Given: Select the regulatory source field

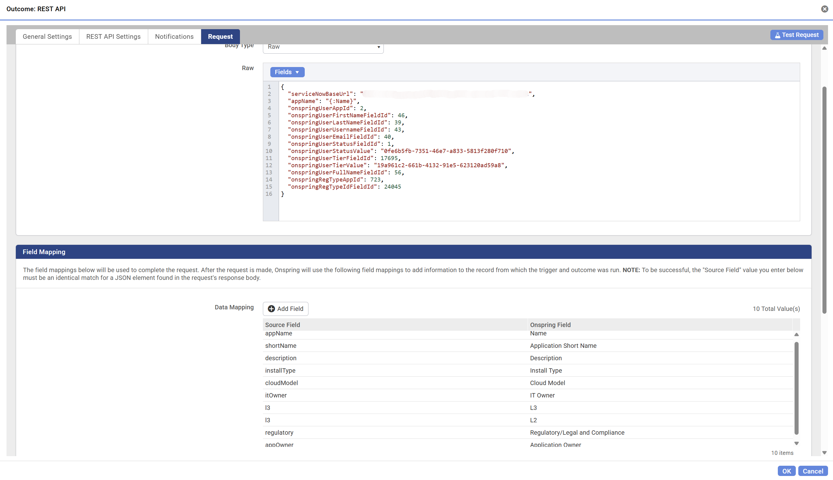Looking at the screenshot, I should coord(395,433).
